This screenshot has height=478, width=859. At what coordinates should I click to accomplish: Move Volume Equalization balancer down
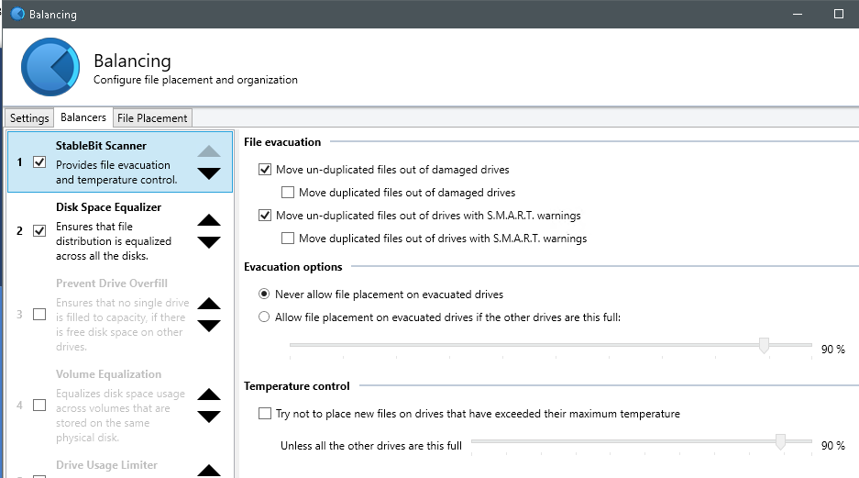pyautogui.click(x=209, y=417)
